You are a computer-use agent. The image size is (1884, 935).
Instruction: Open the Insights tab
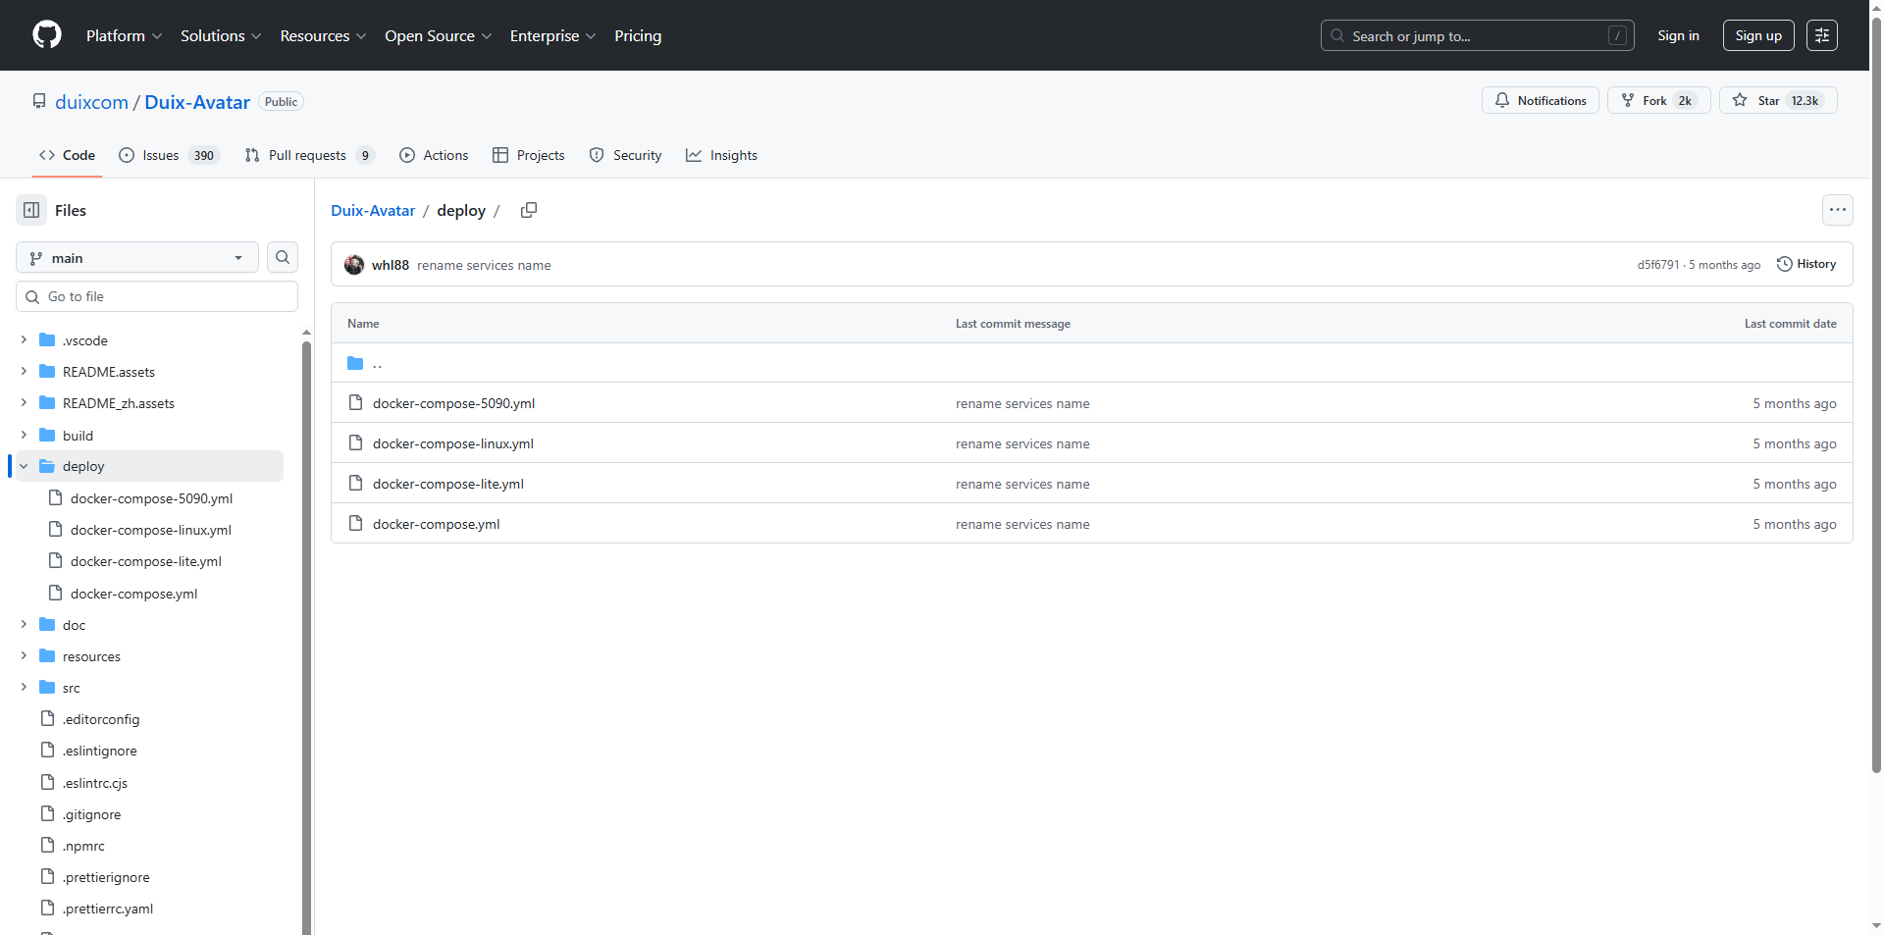[x=721, y=155]
